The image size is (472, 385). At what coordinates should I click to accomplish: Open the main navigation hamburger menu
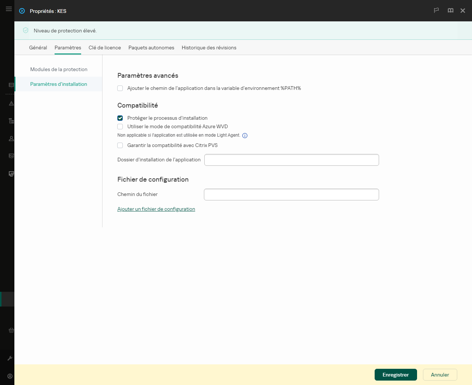8,9
